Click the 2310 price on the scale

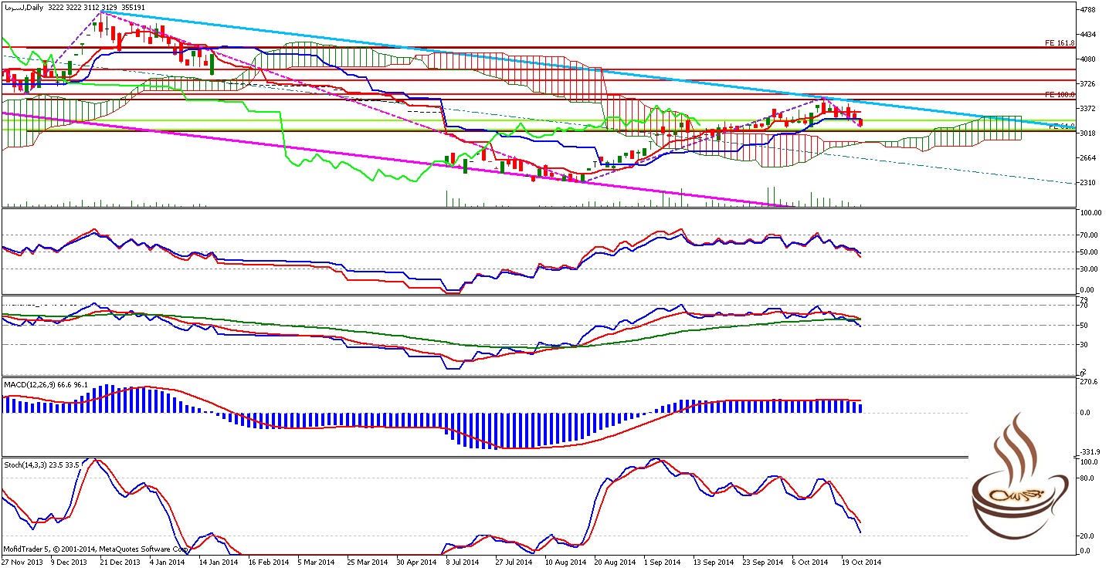(x=1090, y=183)
